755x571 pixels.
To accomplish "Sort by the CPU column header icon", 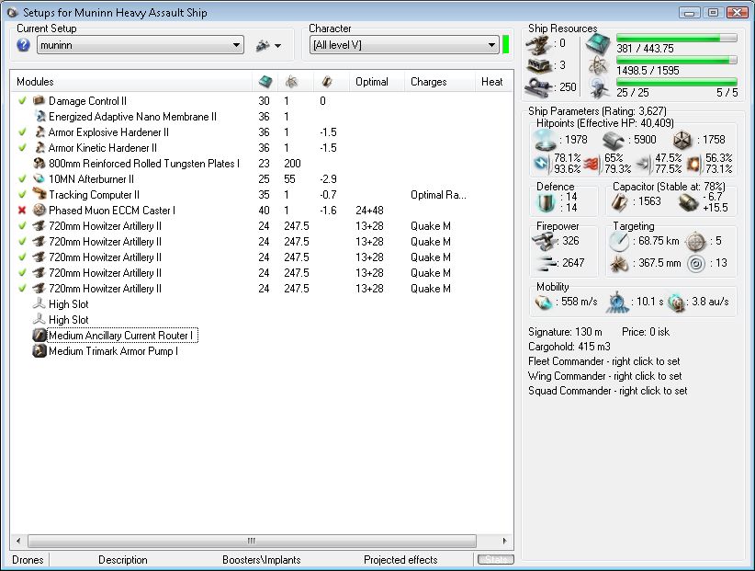I will pyautogui.click(x=265, y=82).
